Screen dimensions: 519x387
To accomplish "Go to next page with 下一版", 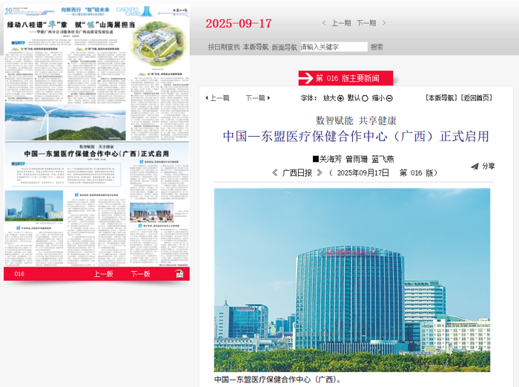I will [x=140, y=274].
